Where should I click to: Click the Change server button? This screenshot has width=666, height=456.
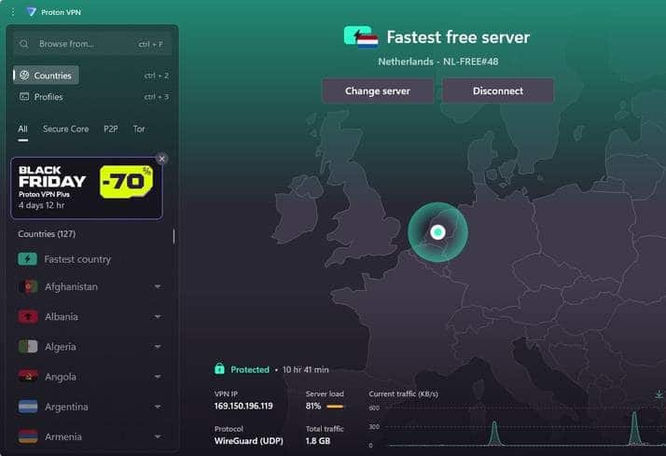(378, 90)
